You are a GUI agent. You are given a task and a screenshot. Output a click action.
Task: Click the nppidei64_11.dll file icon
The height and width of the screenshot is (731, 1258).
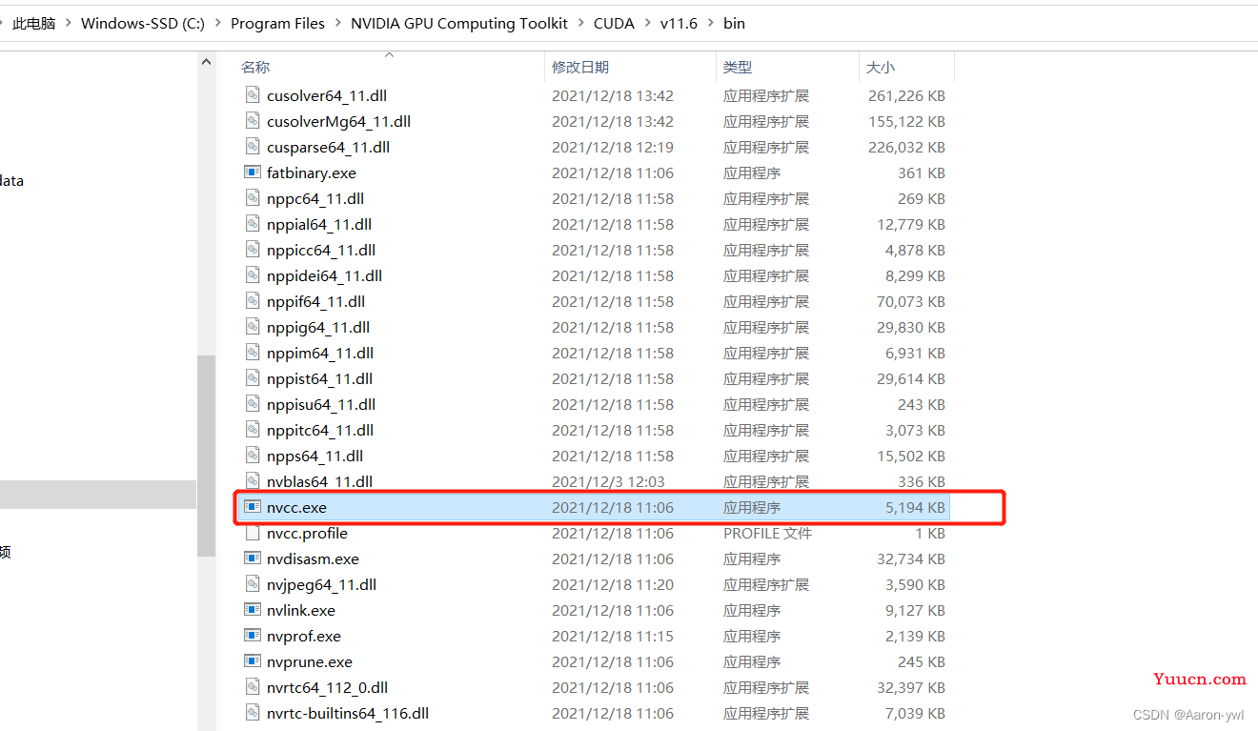[253, 275]
